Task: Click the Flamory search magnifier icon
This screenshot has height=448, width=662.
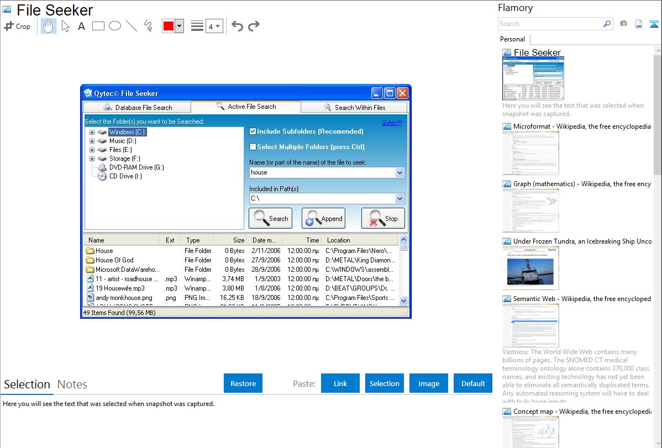Action: [607, 24]
